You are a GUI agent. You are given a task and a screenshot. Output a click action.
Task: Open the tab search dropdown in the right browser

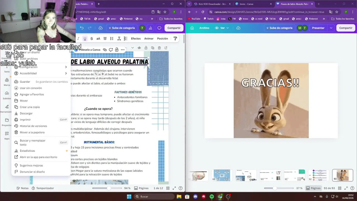pyautogui.click(x=189, y=4)
